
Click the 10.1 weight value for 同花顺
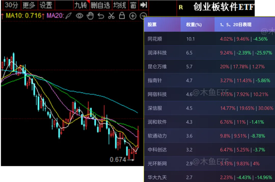click(x=190, y=39)
